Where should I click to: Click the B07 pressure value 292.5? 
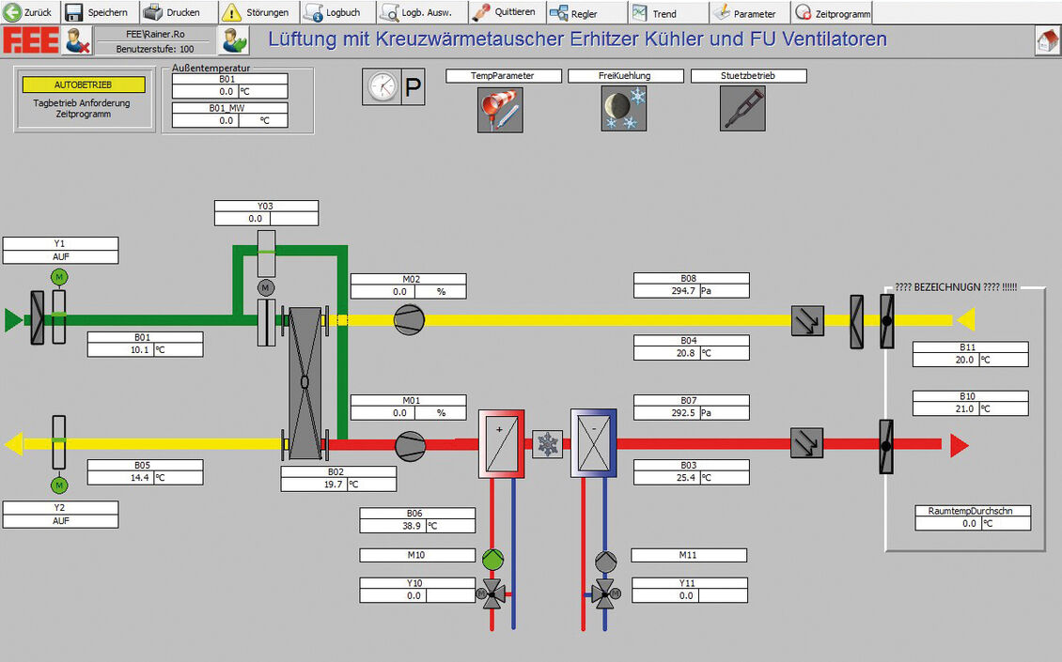[692, 413]
